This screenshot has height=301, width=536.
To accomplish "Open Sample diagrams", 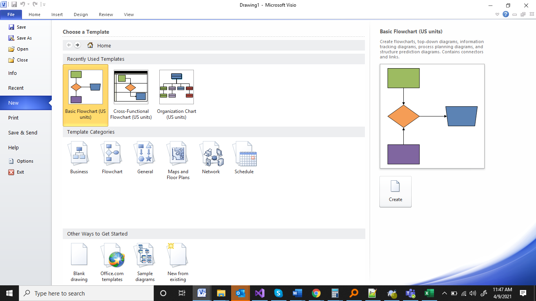I will coord(145,263).
